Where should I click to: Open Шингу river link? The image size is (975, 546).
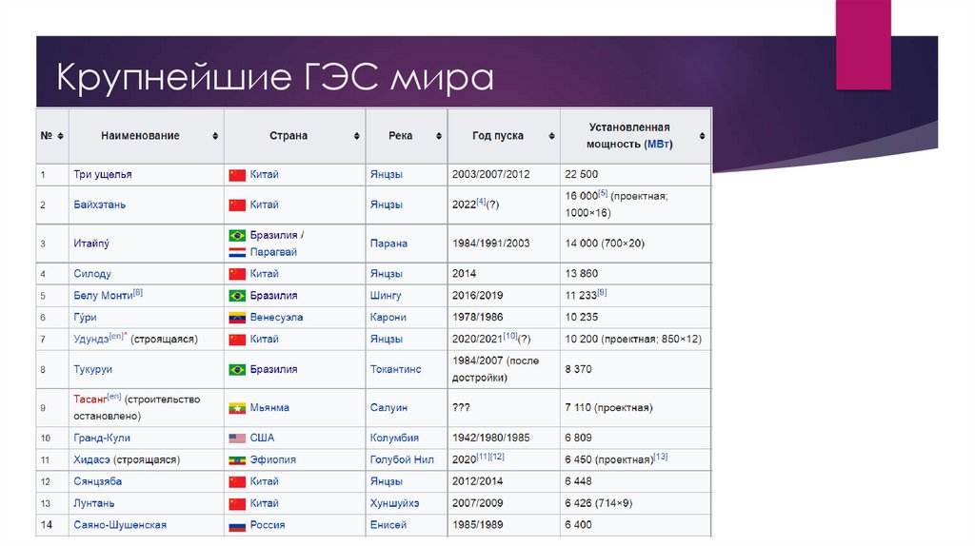pos(386,296)
